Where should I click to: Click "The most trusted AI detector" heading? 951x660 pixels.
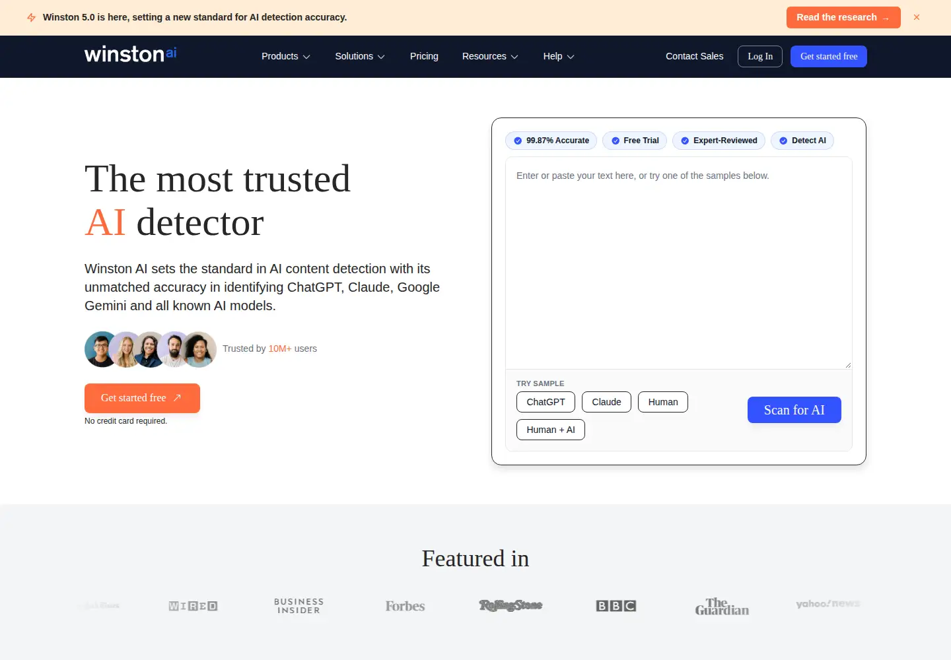[218, 201]
